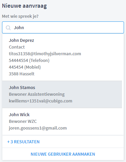Click the Contact role label under John Deprez
The image size is (126, 162).
(x=17, y=47)
